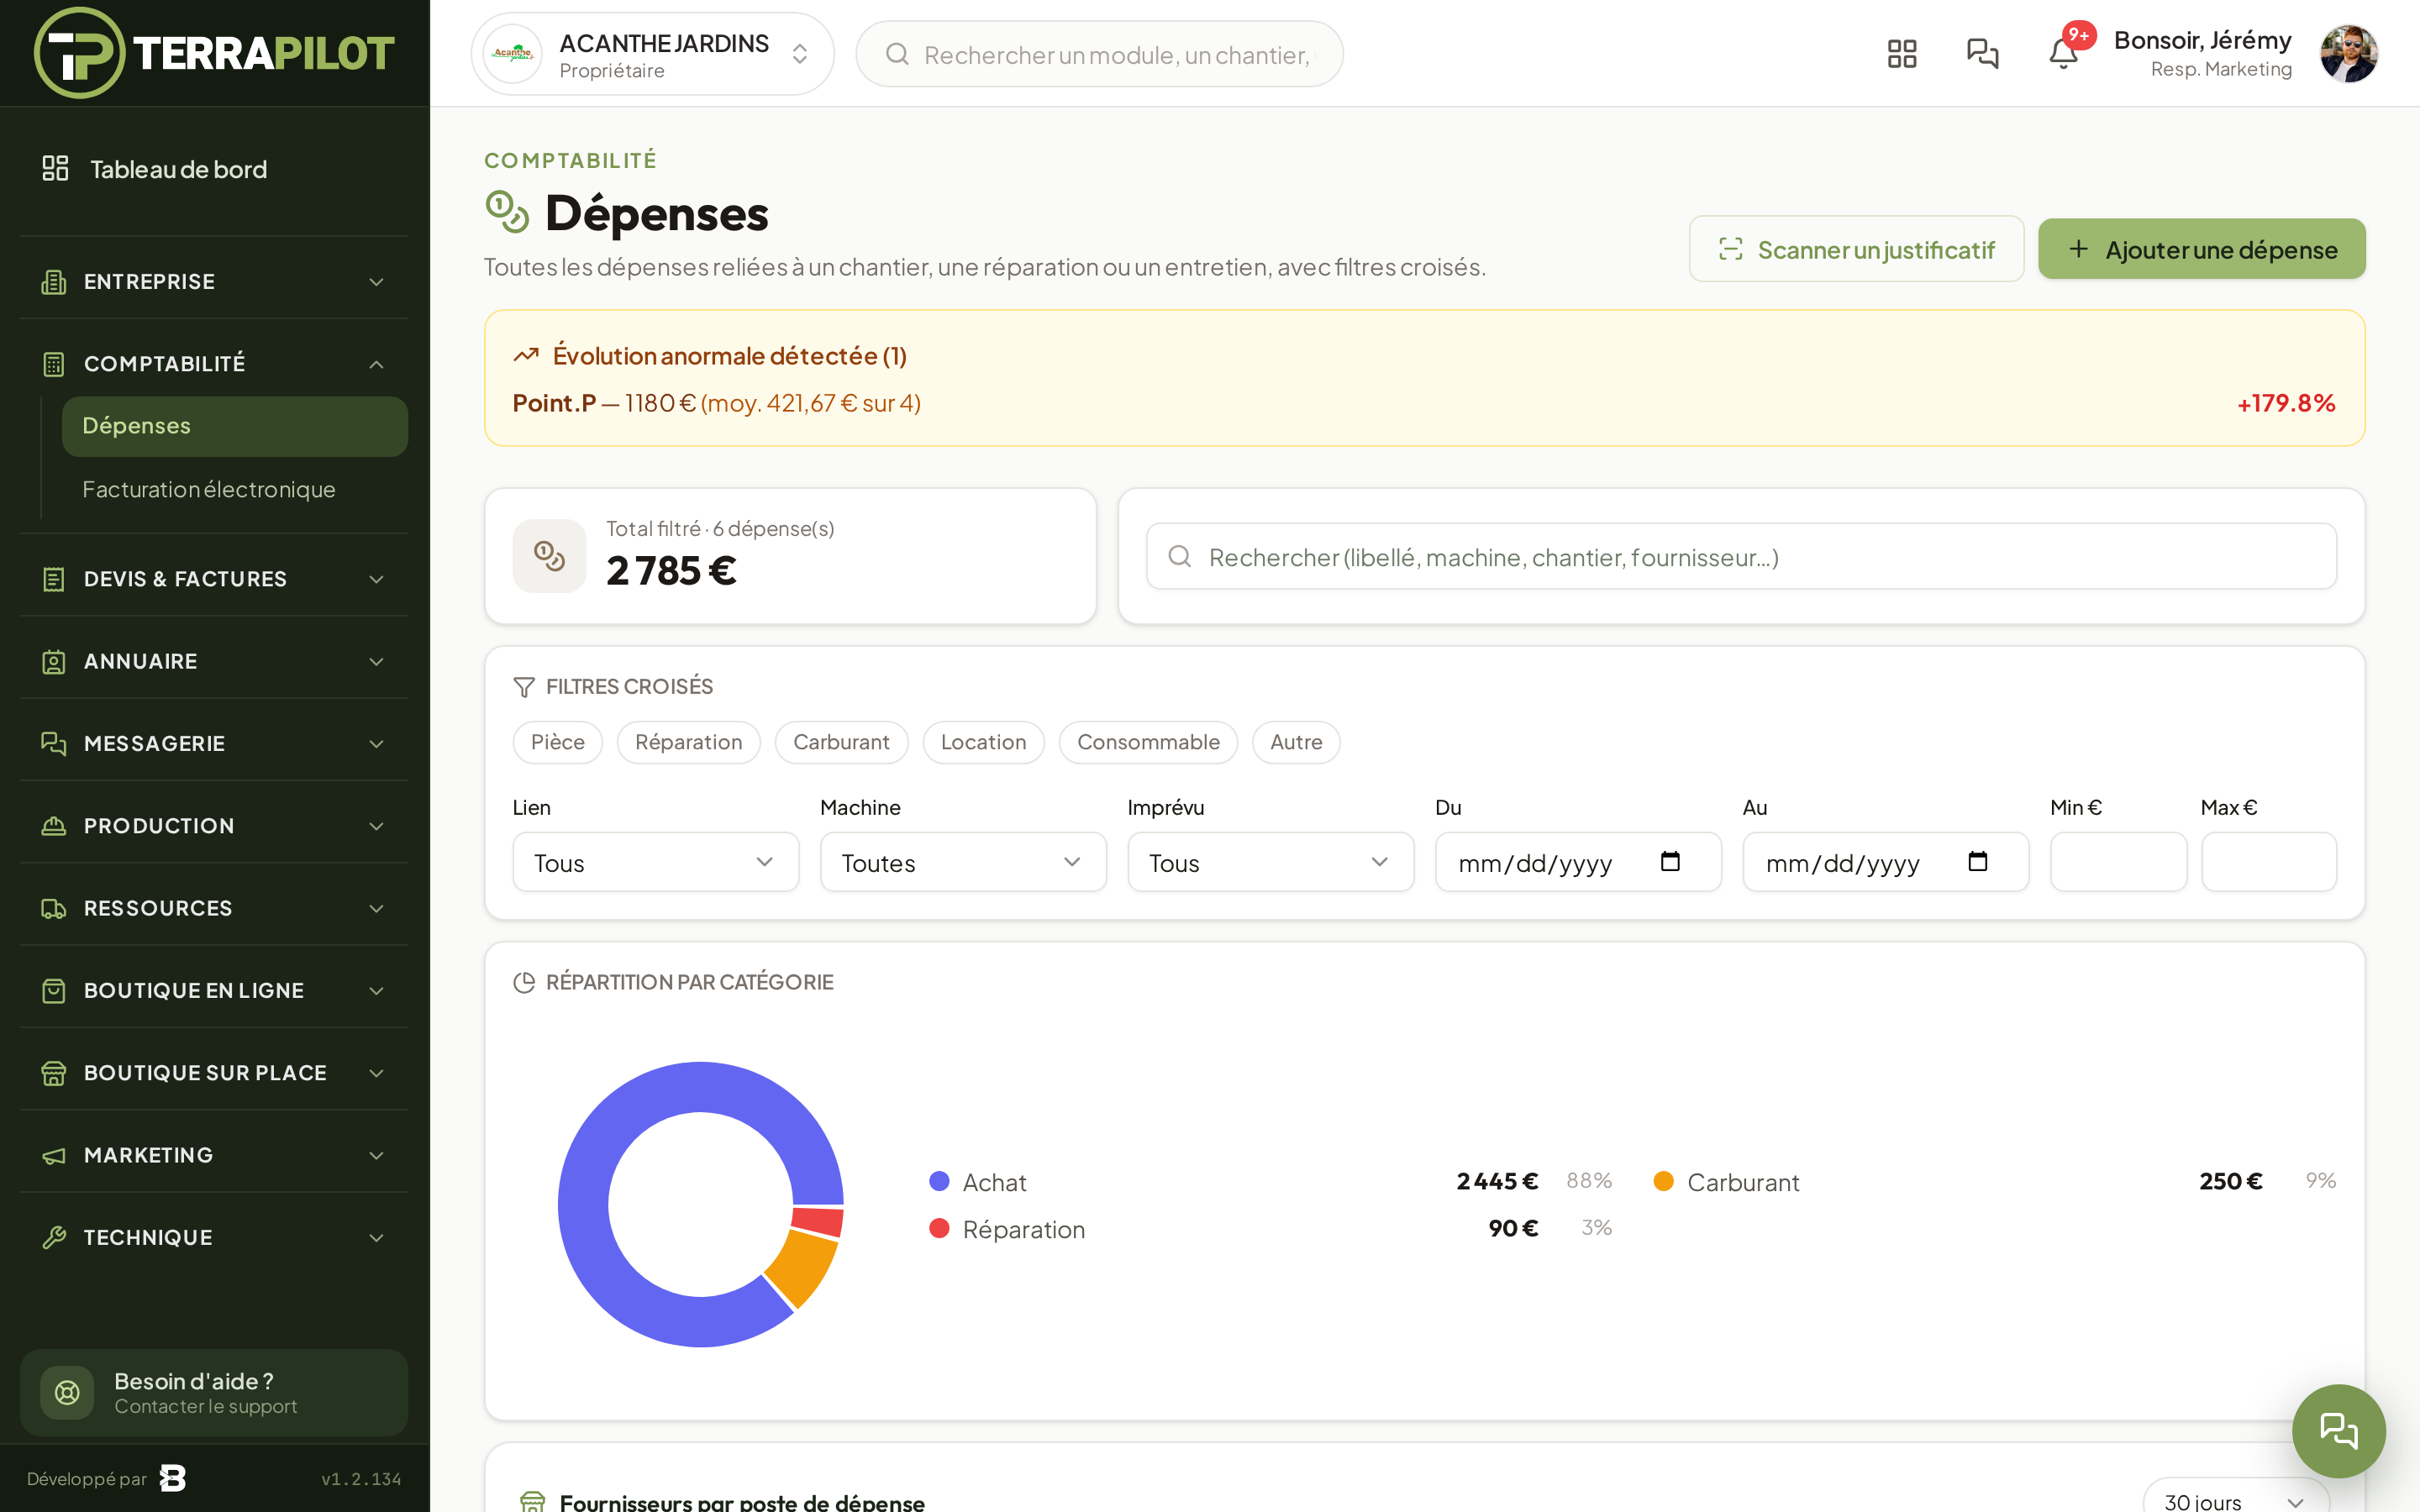Click the Tableau de bord grid icon
2420x1512 pixels.
(55, 168)
